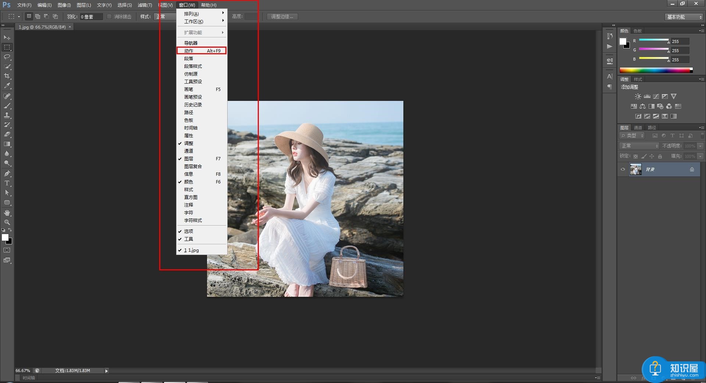Select the History Brush tool
The width and height of the screenshot is (706, 383).
[7, 125]
